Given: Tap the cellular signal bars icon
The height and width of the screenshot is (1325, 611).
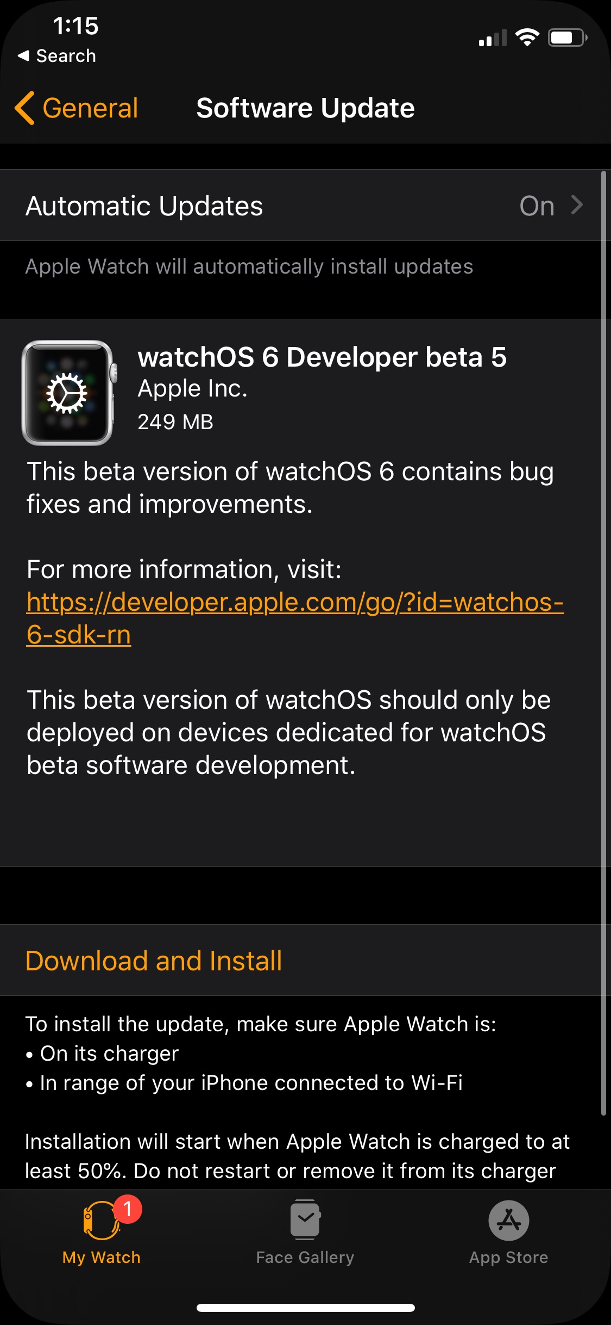Looking at the screenshot, I should pyautogui.click(x=493, y=38).
